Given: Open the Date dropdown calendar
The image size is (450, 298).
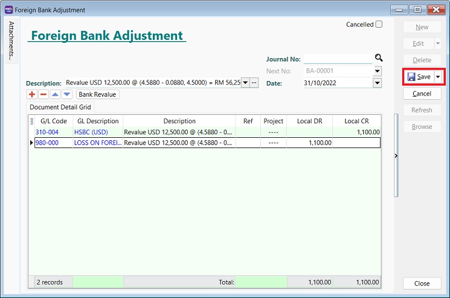Looking at the screenshot, I should point(378,83).
